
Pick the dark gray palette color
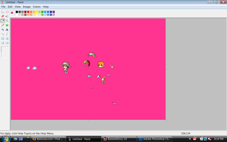pyautogui.click(x=20, y=12)
